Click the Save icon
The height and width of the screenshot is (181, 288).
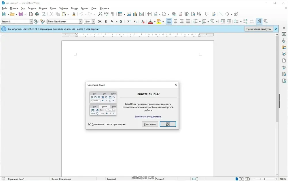coord(20,14)
